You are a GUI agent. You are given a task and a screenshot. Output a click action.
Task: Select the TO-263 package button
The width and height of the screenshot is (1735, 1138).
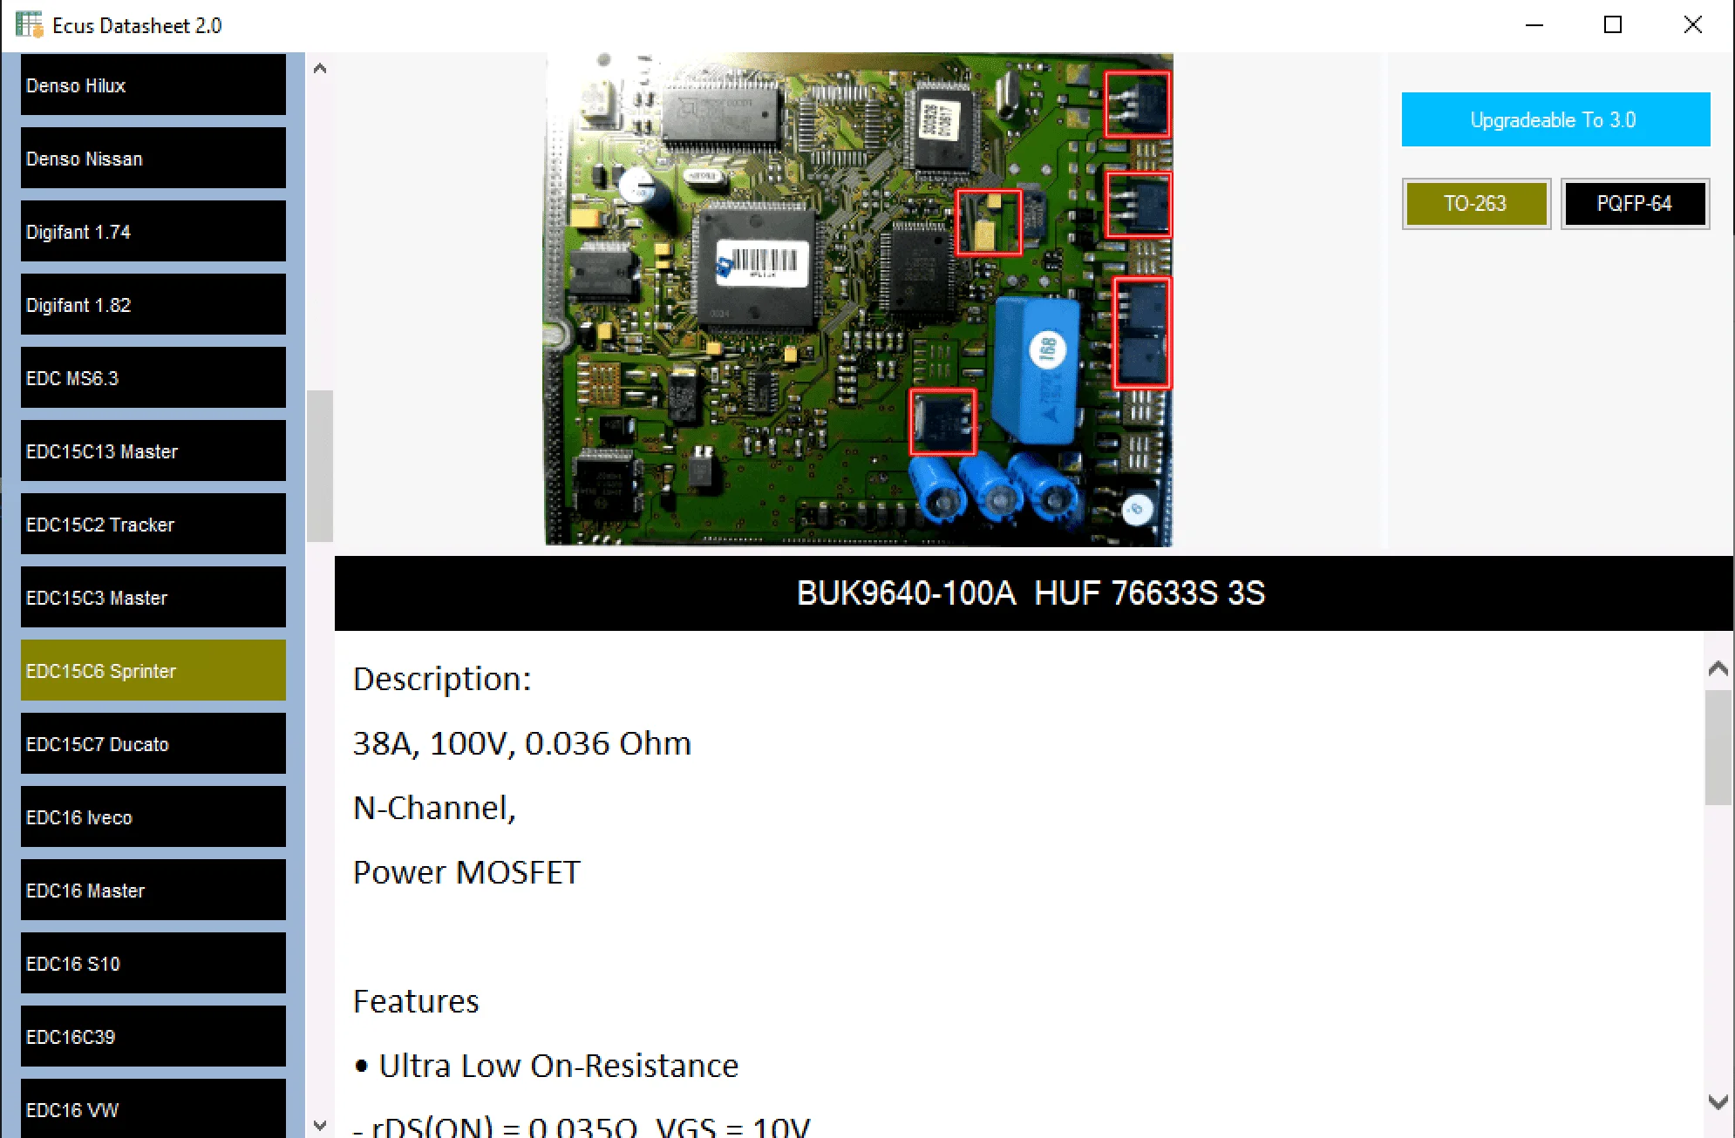1475,204
